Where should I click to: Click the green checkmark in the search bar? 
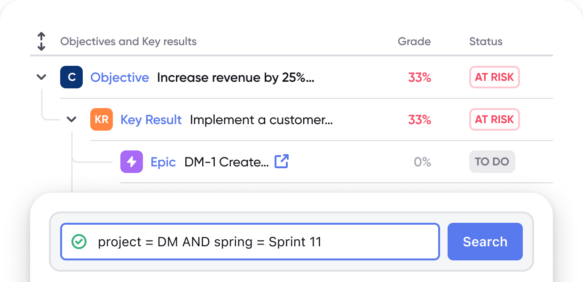click(80, 242)
